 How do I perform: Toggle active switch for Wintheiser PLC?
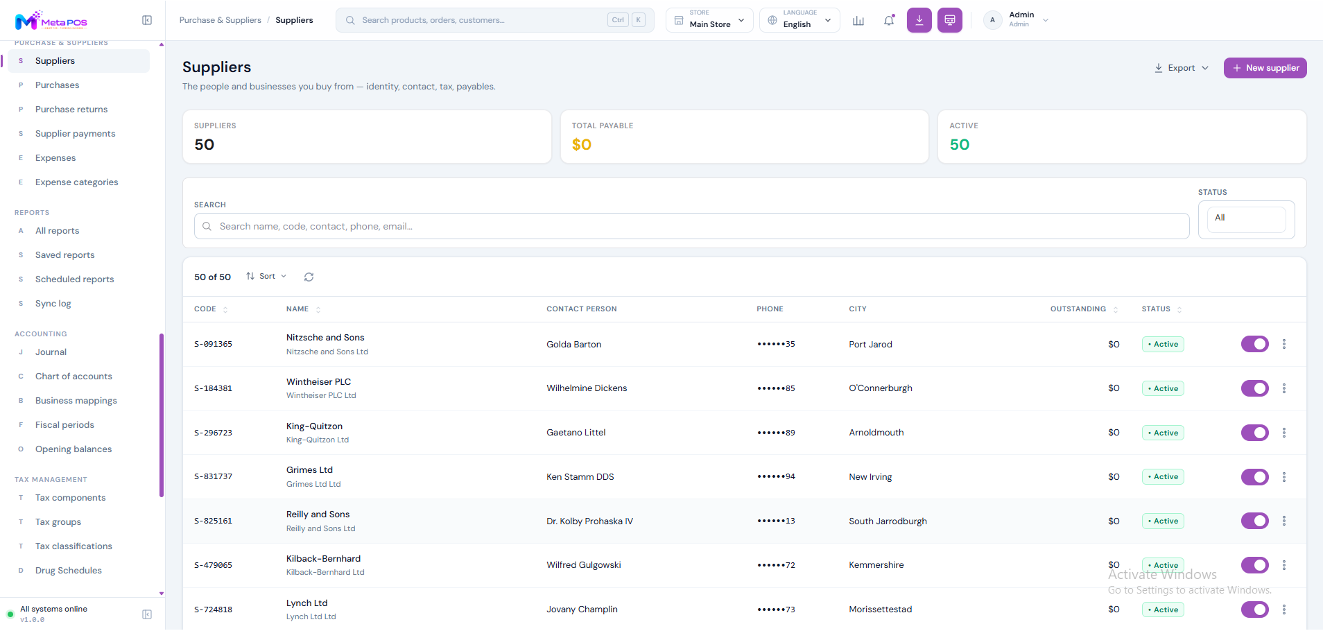(x=1255, y=388)
